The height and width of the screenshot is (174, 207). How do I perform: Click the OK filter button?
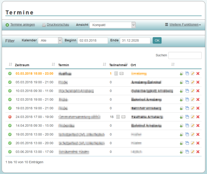click(x=157, y=41)
